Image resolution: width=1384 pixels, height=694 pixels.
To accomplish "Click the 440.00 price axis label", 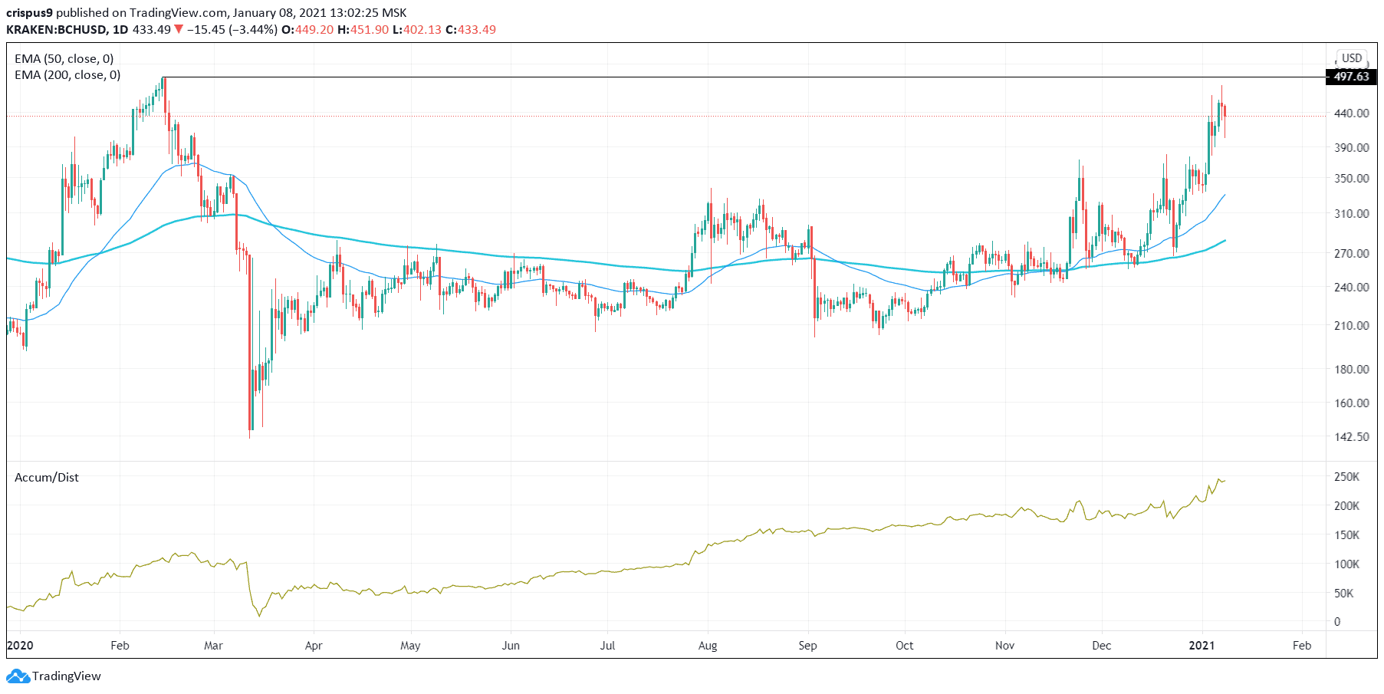I will [1351, 113].
